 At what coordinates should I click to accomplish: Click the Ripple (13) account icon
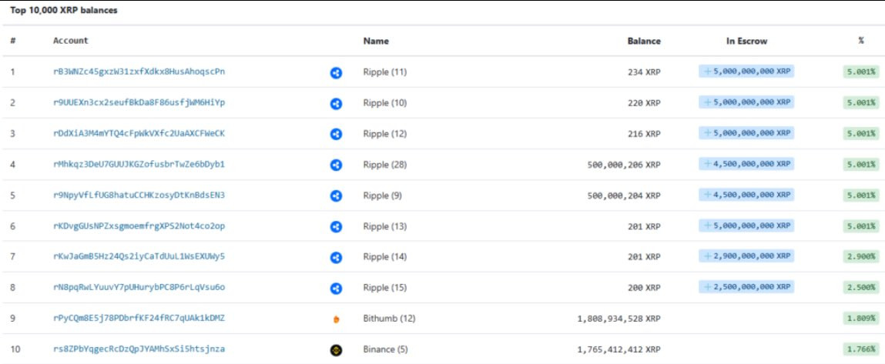point(336,227)
